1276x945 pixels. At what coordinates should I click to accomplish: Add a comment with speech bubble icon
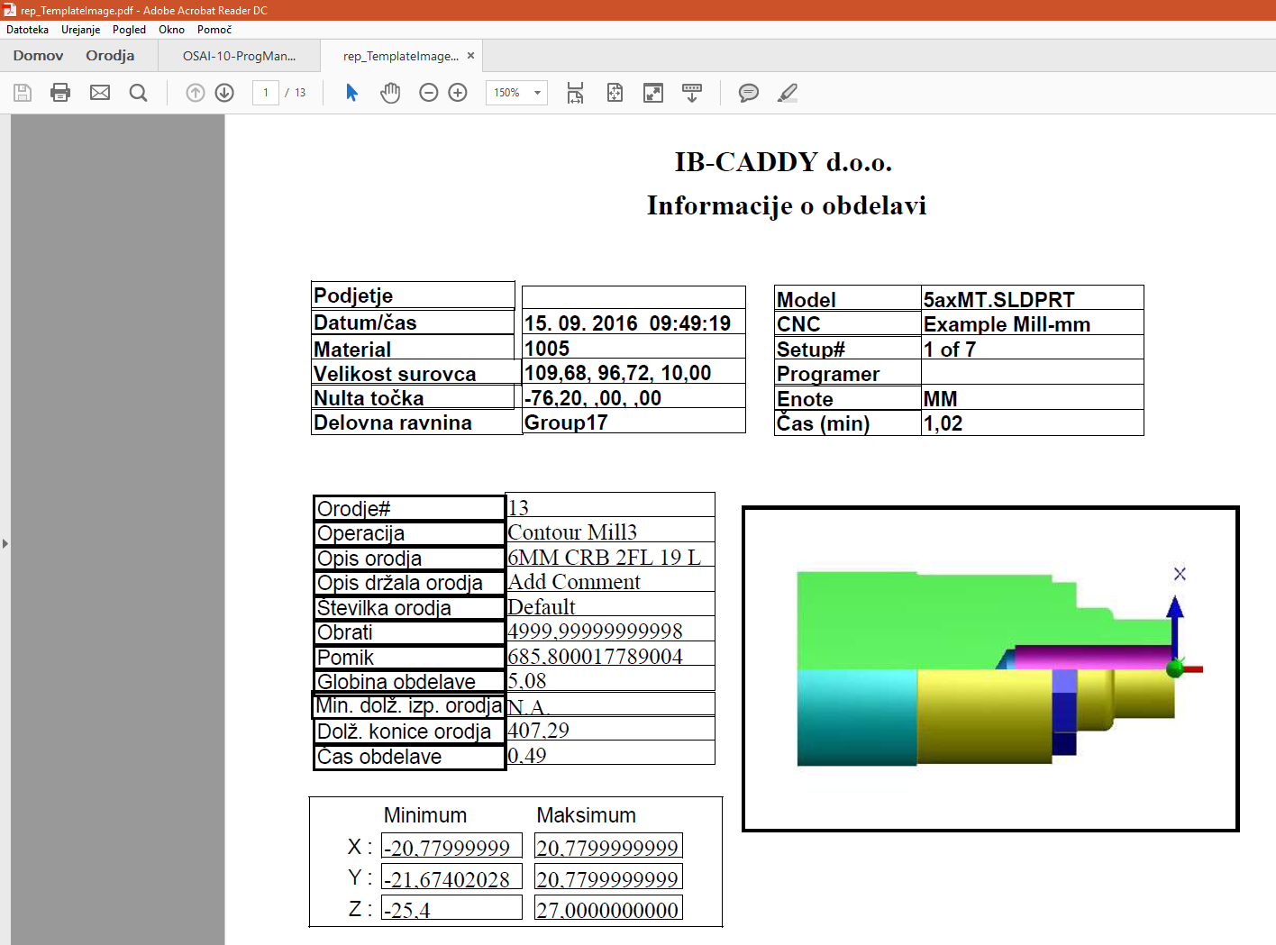click(748, 93)
